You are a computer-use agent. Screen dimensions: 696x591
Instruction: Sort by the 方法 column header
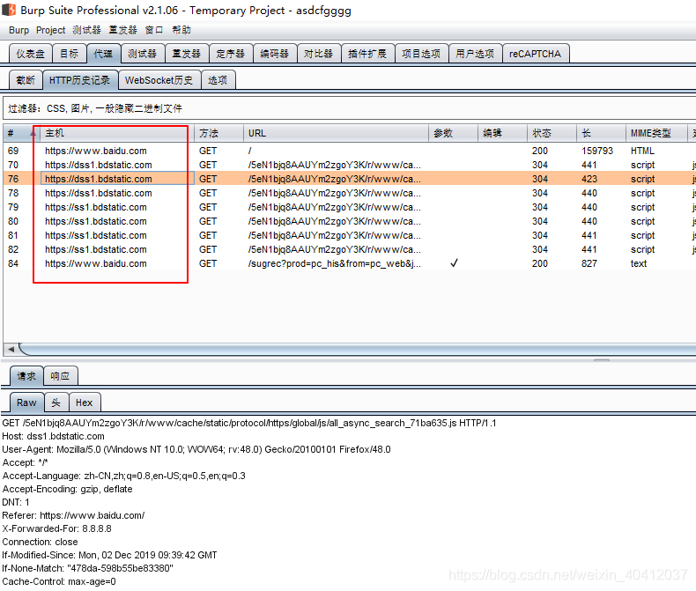click(218, 133)
